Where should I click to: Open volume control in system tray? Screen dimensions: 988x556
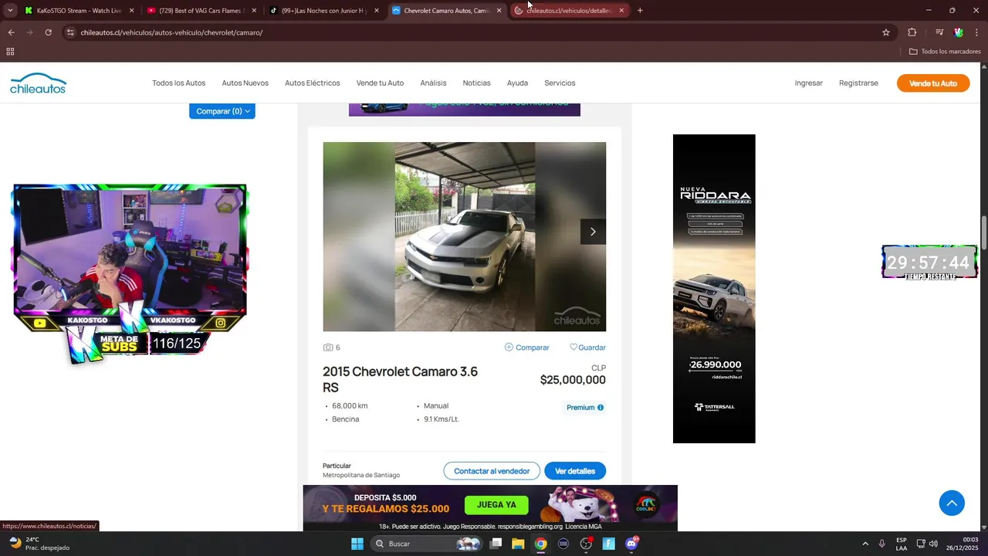(933, 544)
